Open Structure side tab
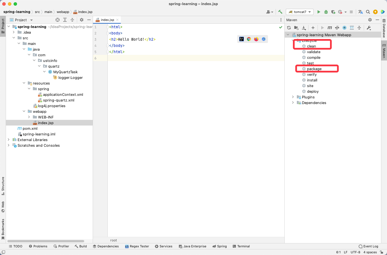 click(3, 186)
